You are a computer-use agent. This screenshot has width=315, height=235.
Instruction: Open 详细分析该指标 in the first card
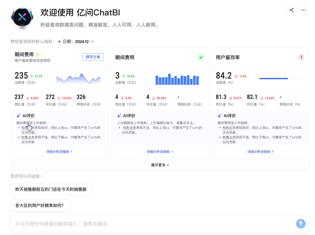(x=60, y=151)
